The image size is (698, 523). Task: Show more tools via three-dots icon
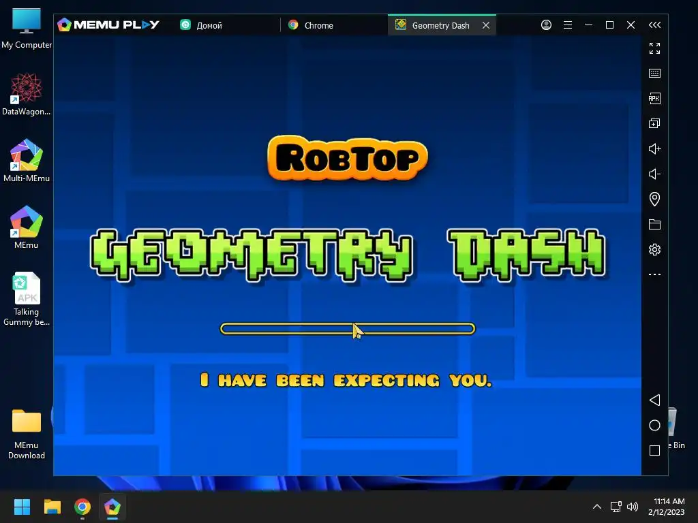(654, 274)
